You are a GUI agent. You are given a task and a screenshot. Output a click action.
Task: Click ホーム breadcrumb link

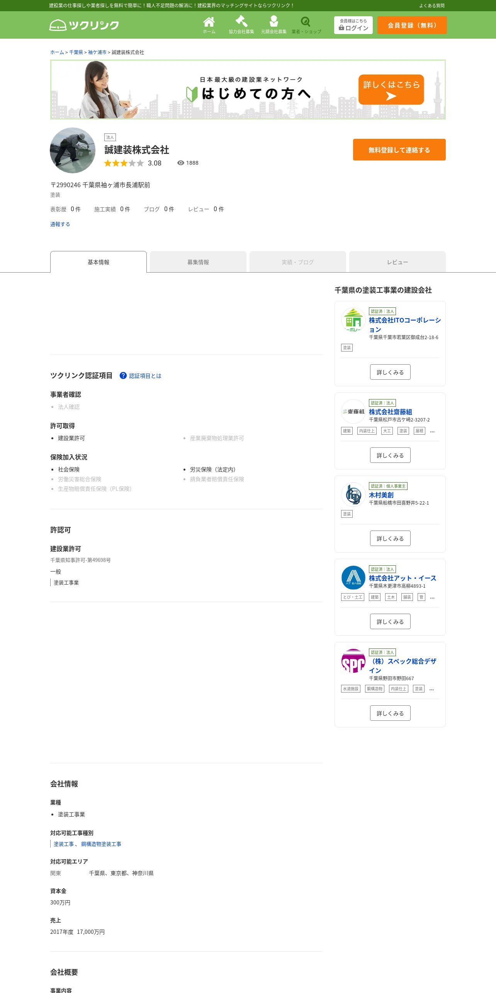57,52
